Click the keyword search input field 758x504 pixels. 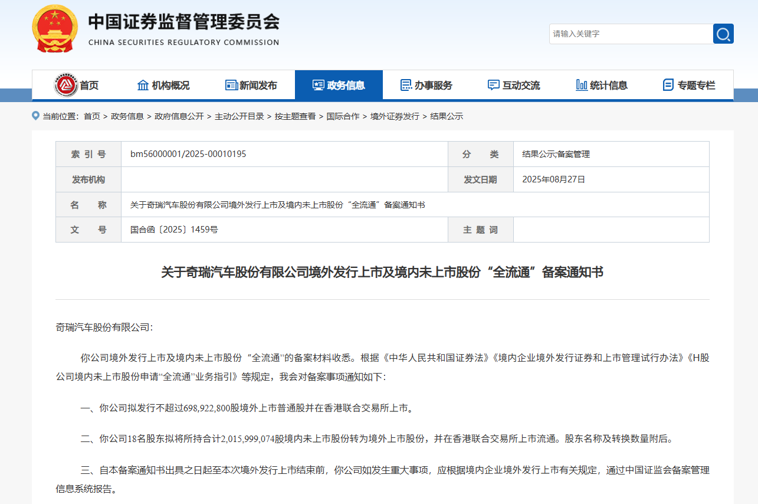click(631, 34)
